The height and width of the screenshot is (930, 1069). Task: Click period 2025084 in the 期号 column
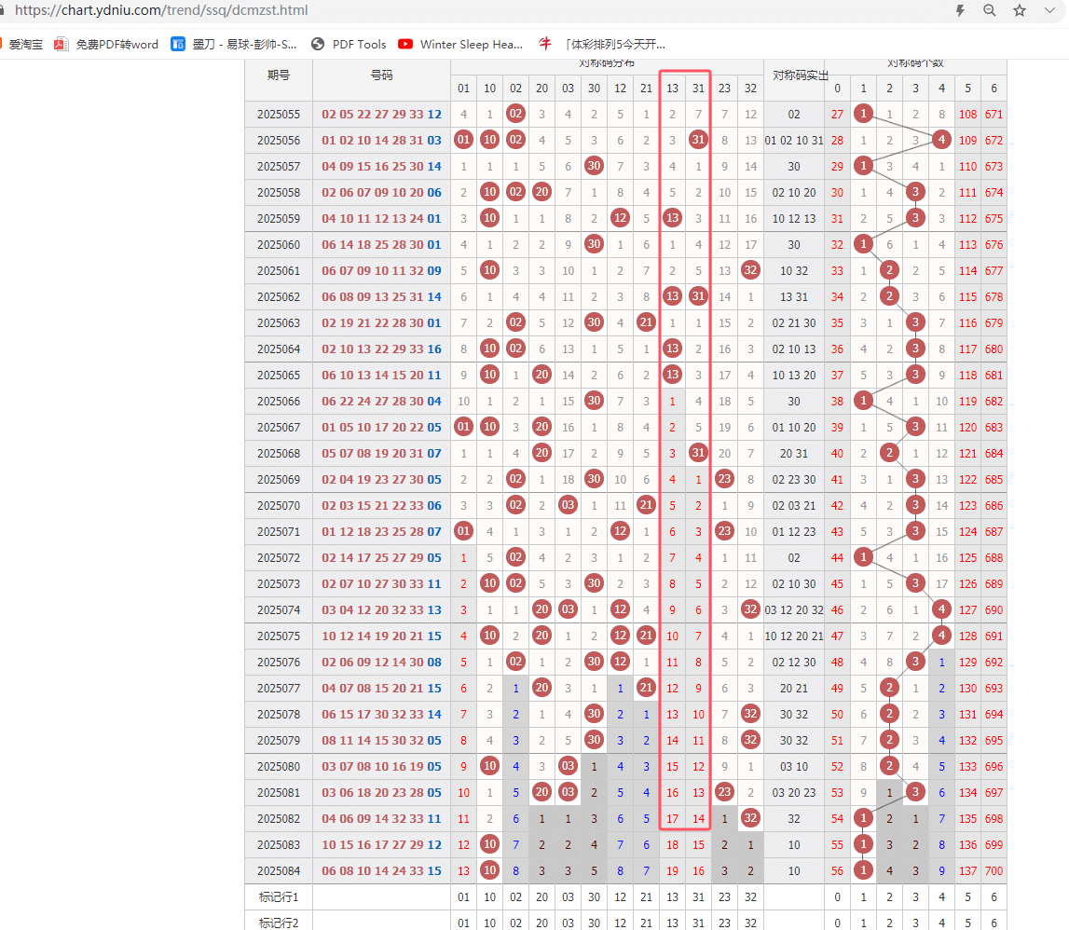coord(278,871)
